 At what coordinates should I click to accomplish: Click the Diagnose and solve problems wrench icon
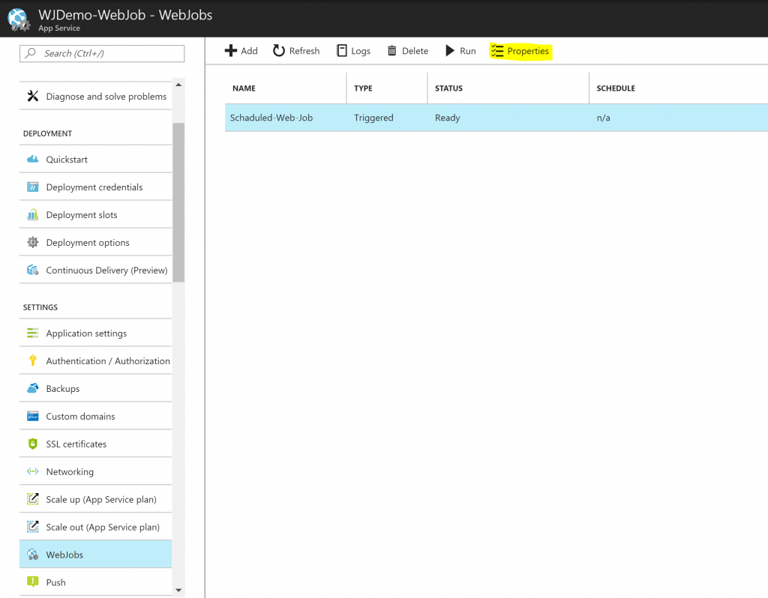click(x=33, y=96)
